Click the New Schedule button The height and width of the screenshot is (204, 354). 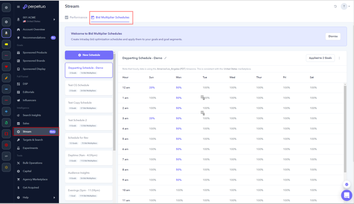point(89,55)
